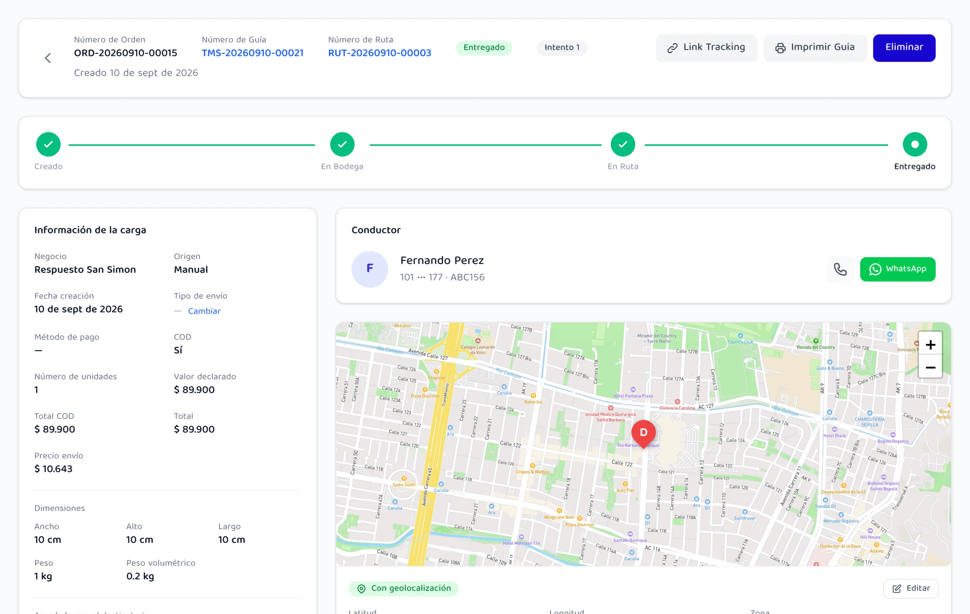Open route RUT-20260910-00003 link

click(380, 53)
